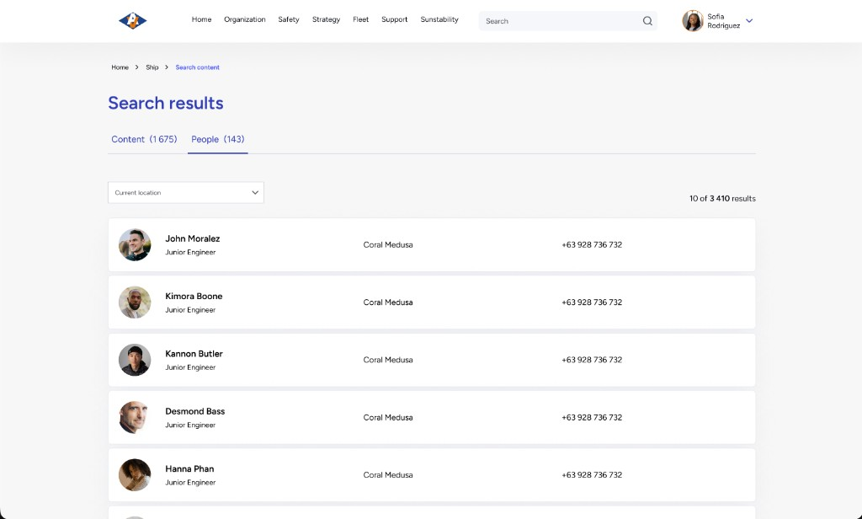This screenshot has width=862, height=519.
Task: Click Sofia Rodriguez user name
Action: (x=723, y=21)
